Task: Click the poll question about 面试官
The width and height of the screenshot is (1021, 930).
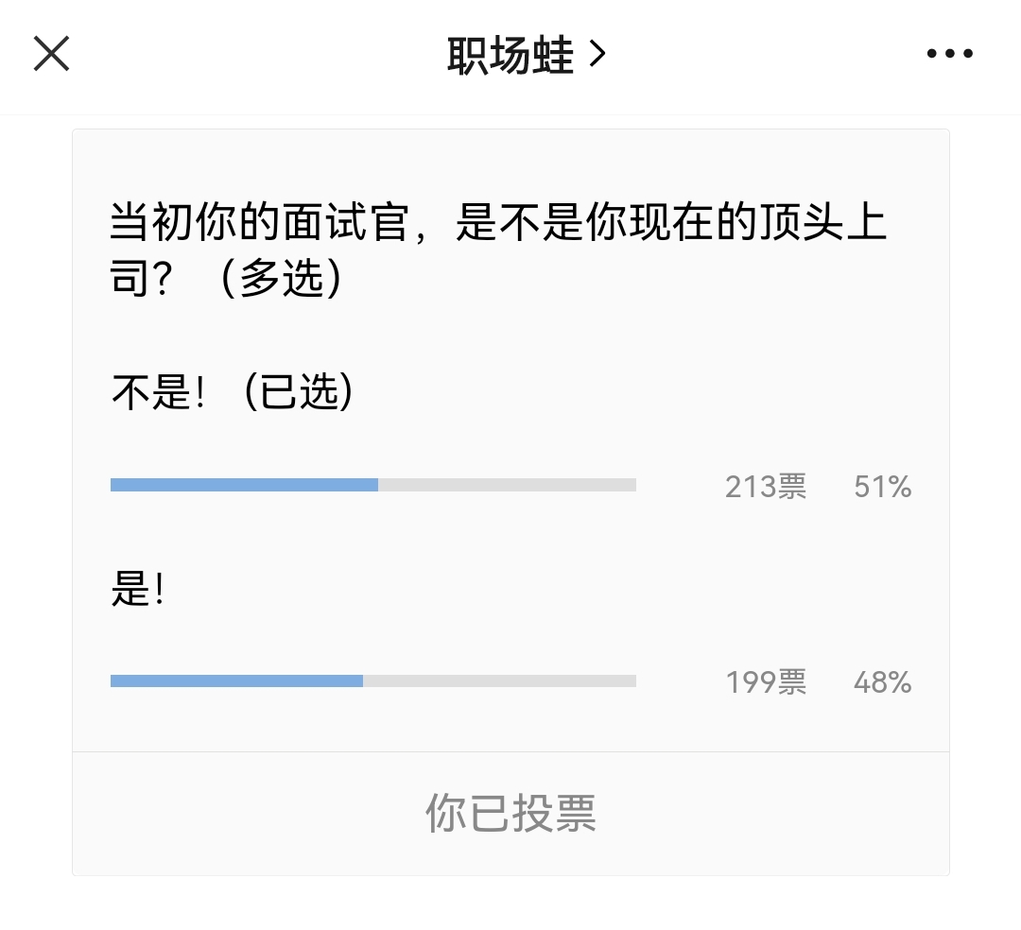Action: 498,250
